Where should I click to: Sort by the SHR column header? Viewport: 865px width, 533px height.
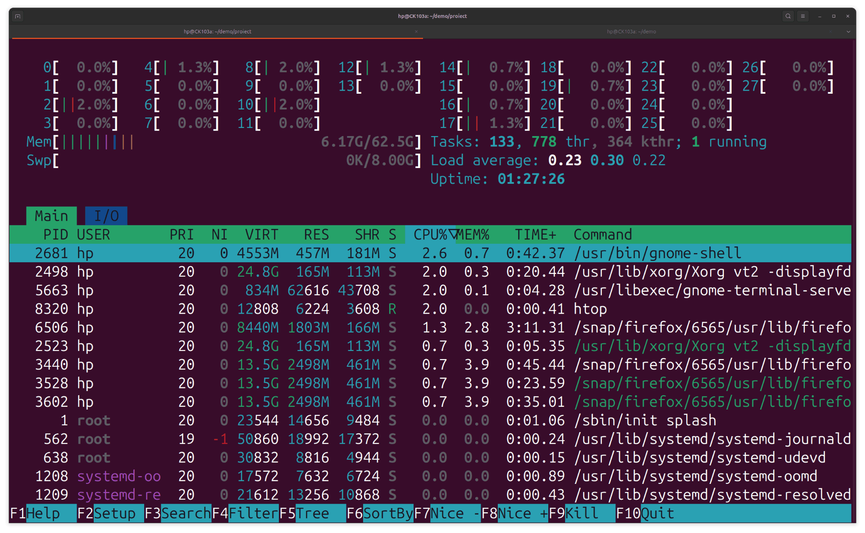pos(367,235)
